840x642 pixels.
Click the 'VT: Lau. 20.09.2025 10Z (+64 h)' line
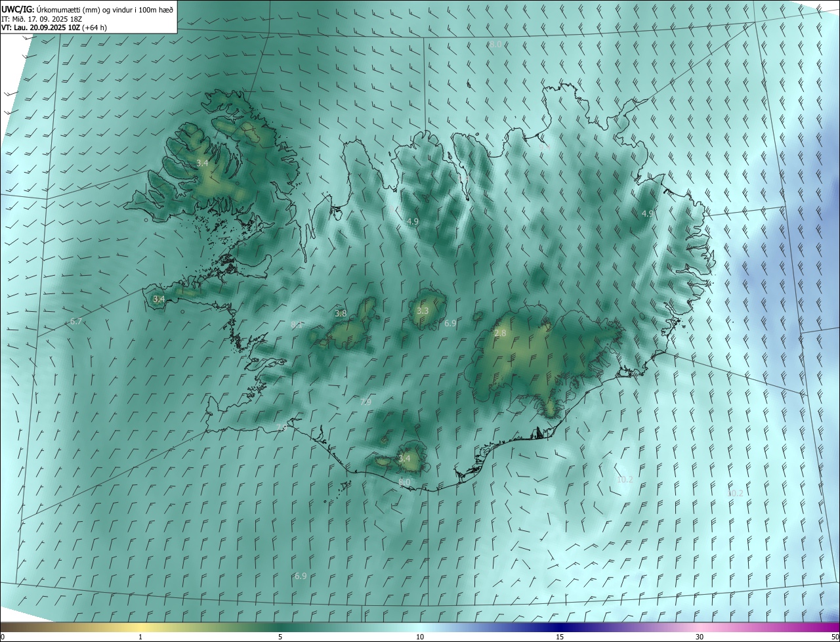tap(55, 28)
